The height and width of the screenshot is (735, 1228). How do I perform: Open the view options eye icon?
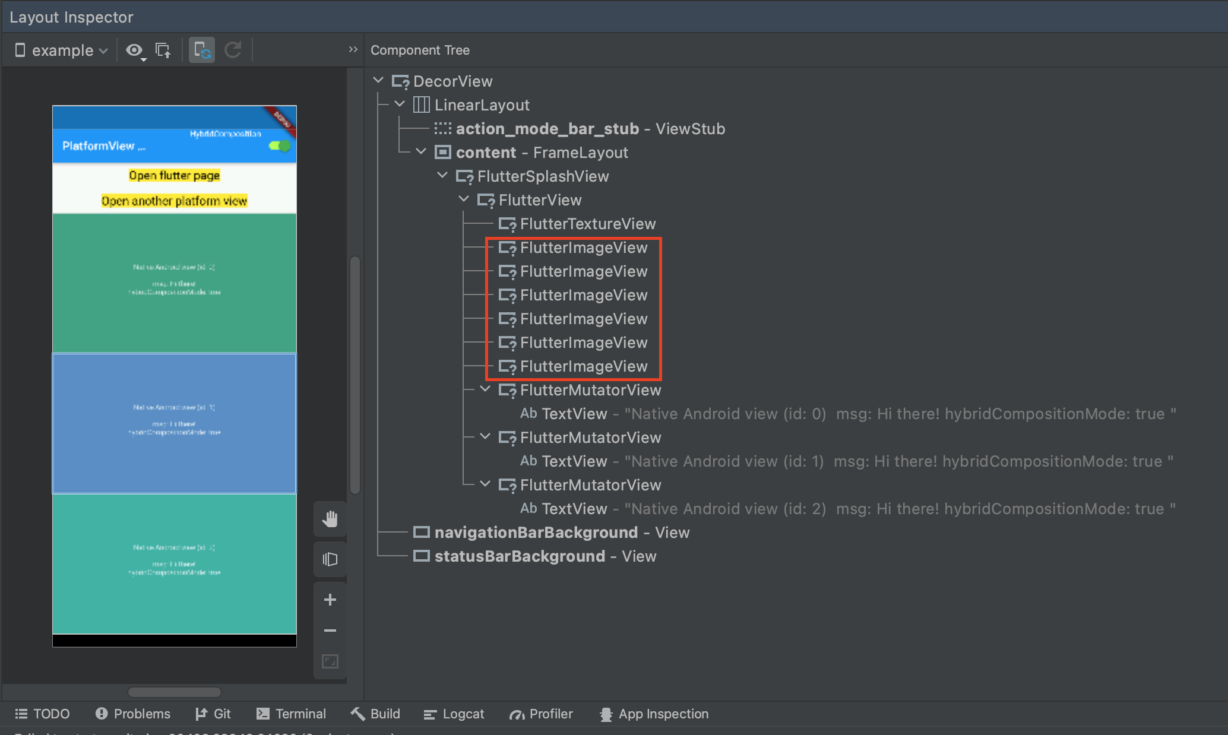(135, 50)
